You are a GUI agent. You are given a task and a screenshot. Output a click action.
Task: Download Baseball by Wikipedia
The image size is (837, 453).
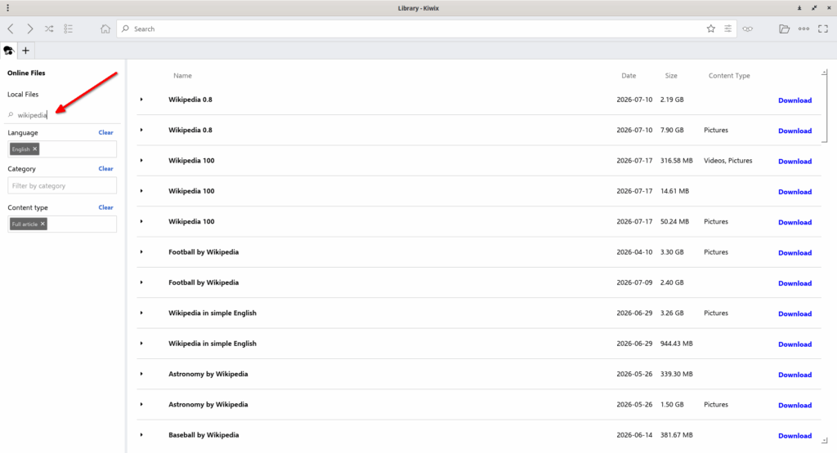coord(794,435)
